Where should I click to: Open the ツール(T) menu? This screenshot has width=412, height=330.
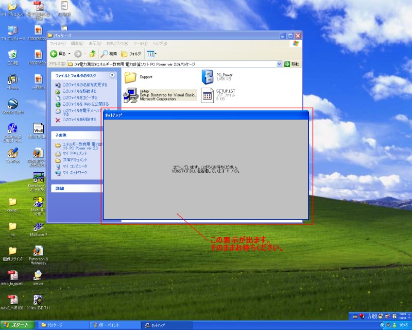coord(140,43)
